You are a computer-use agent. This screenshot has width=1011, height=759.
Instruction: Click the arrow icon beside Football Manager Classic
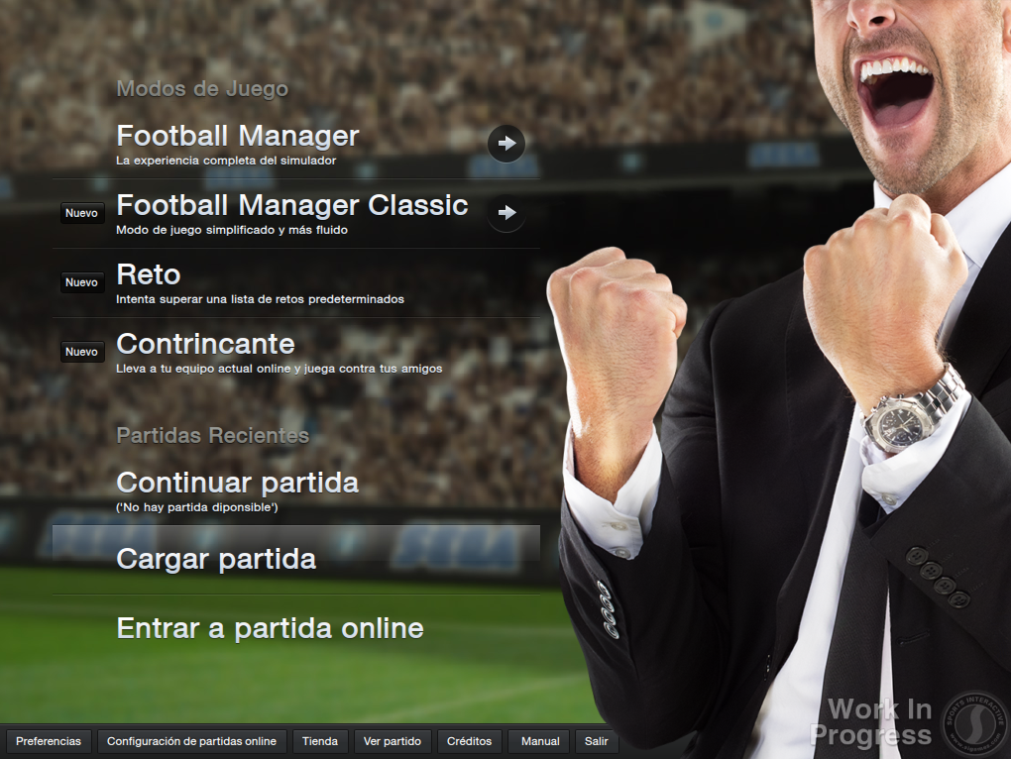click(x=506, y=213)
